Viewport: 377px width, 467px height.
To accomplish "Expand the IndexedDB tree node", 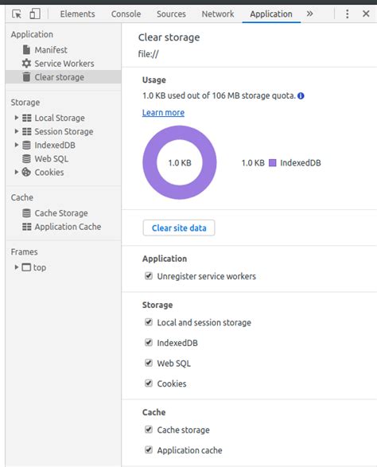I will pyautogui.click(x=17, y=145).
